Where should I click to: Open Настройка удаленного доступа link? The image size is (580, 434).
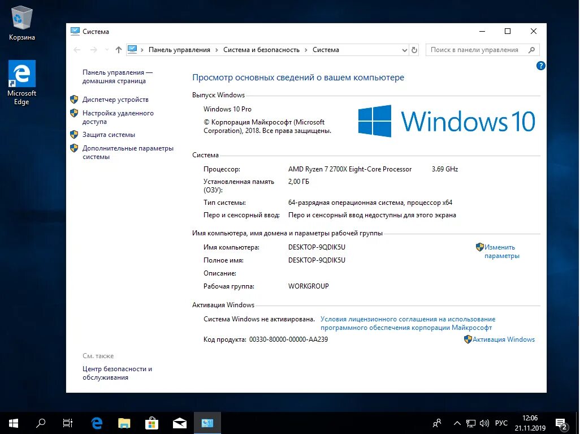(x=118, y=117)
